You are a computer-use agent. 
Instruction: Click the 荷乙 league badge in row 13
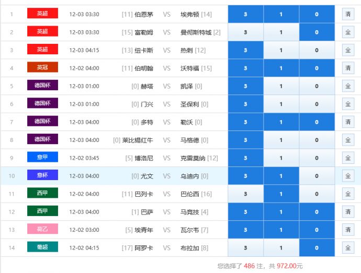[42, 229]
